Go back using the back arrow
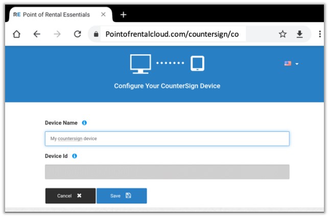Image resolution: width=329 pixels, height=217 pixels. click(x=37, y=34)
